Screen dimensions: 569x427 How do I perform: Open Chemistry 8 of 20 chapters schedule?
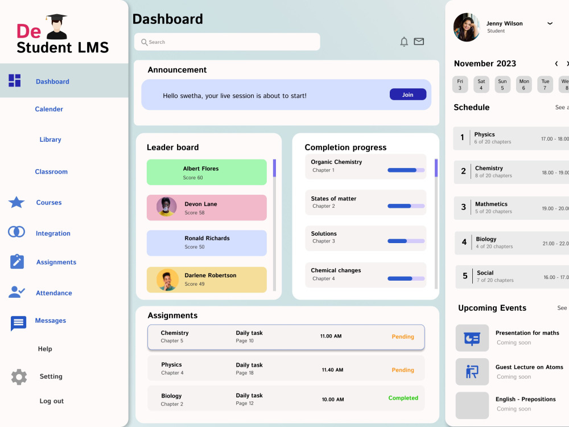[x=512, y=172]
